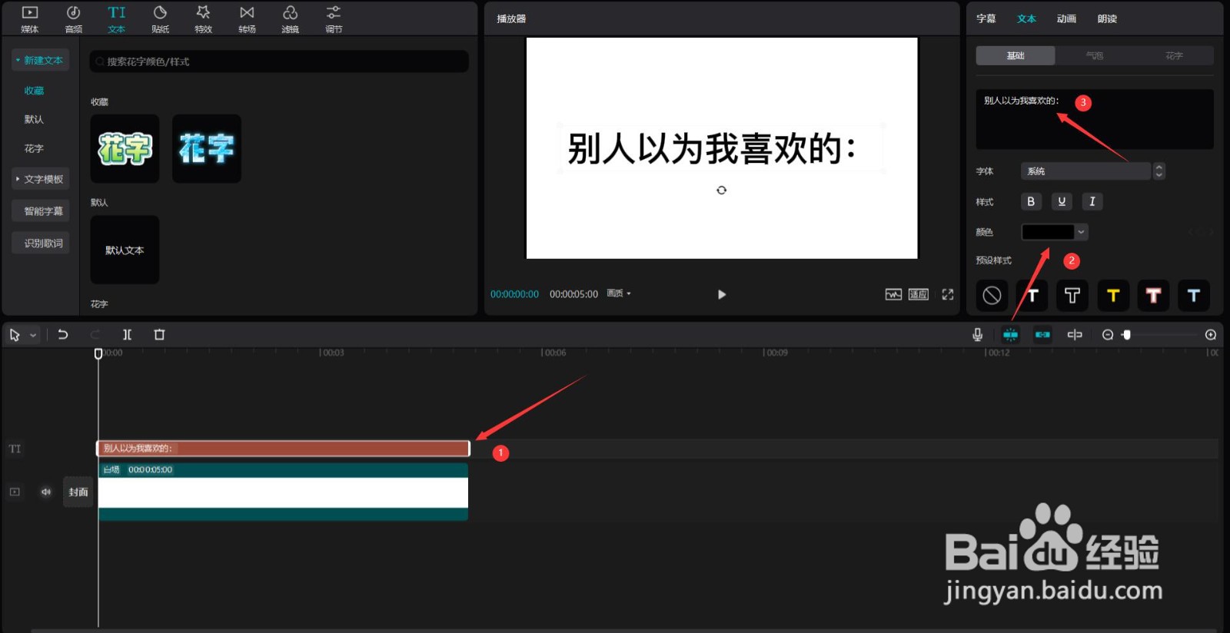Viewport: 1230px width, 633px height.
Task: Expand the 文字模板 text templates section
Action: pyautogui.click(x=40, y=179)
